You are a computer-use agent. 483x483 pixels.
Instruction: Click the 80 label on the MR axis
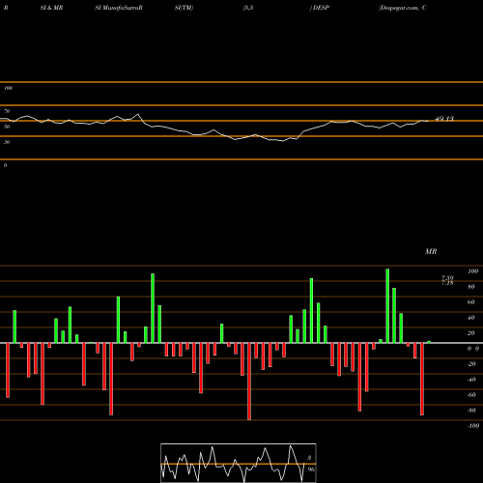point(471,287)
